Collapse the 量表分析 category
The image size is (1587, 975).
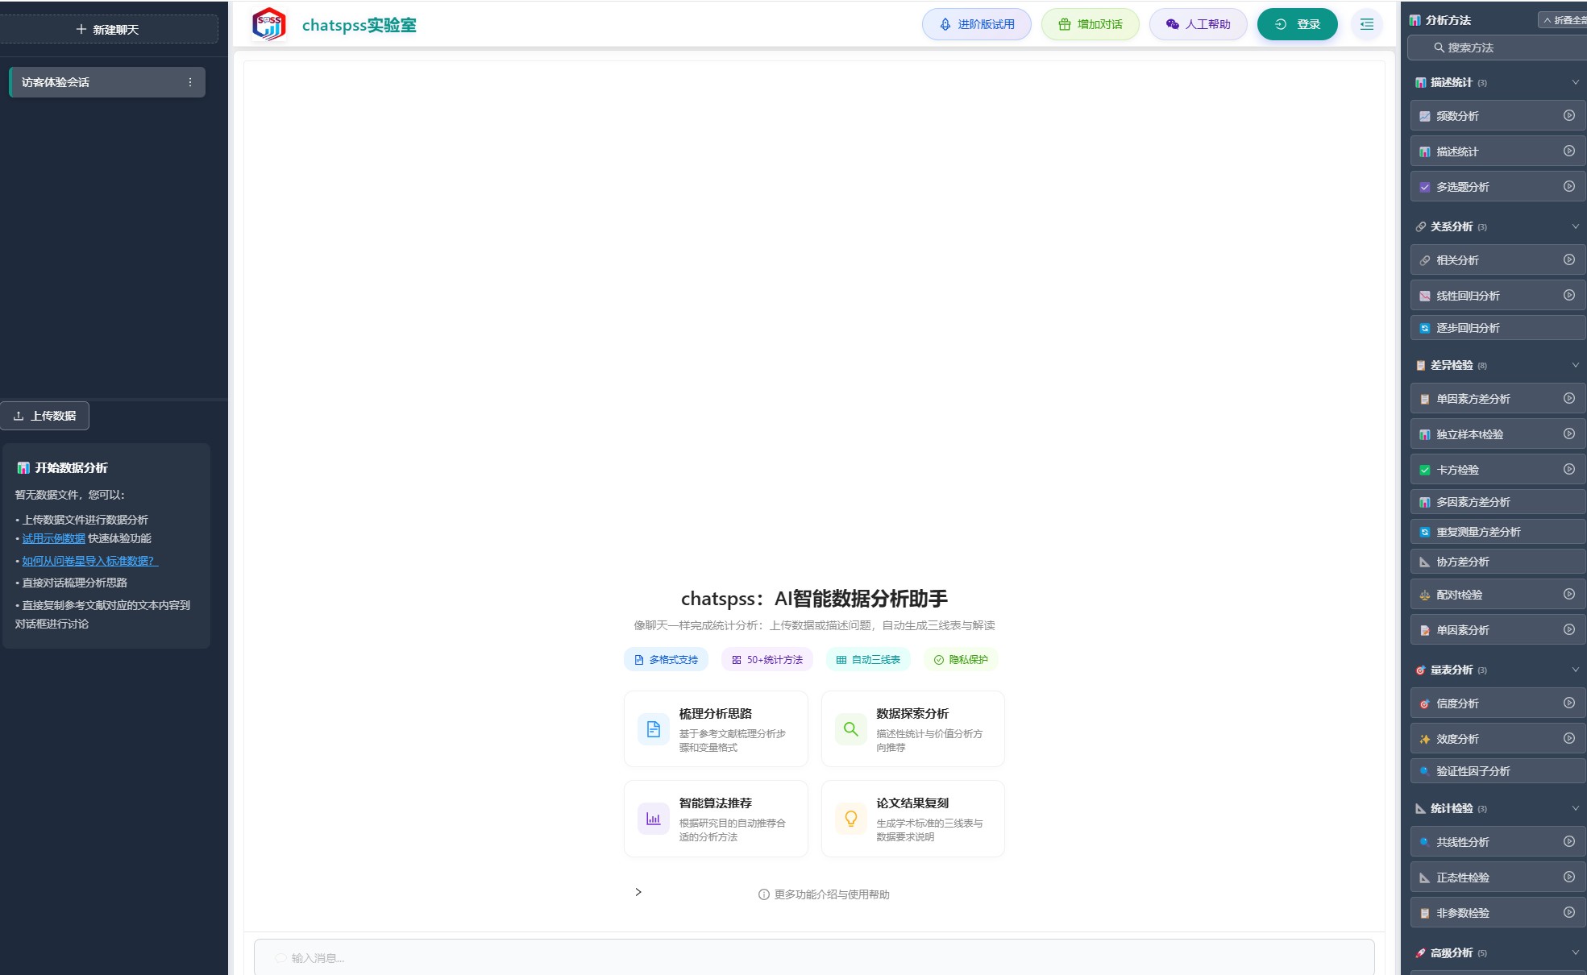[1576, 670]
